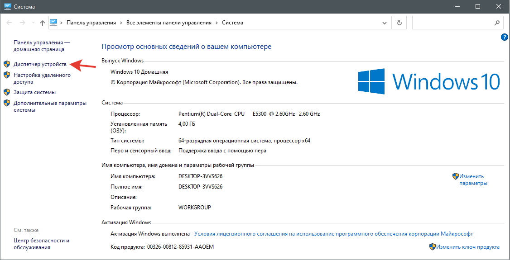The height and width of the screenshot is (260, 510).
Task: Click shield icon next to Изменить параметры
Action: pyautogui.click(x=455, y=176)
